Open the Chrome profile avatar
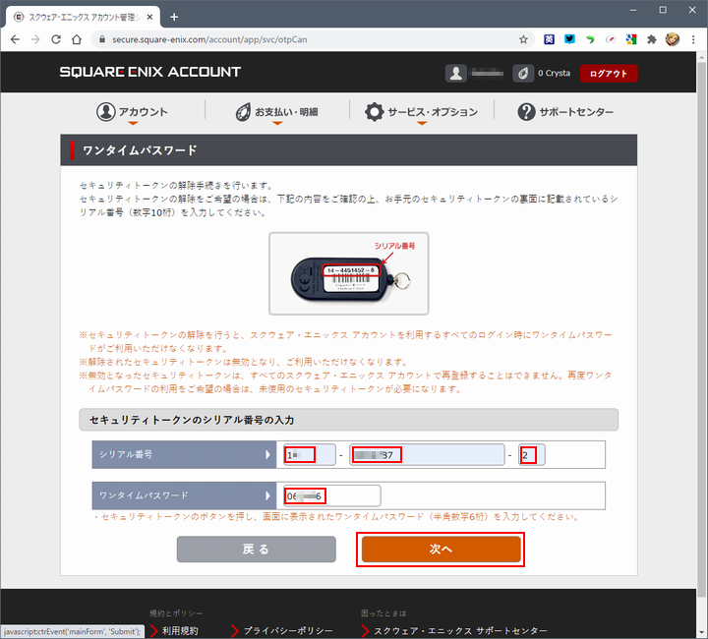This screenshot has width=708, height=639. (x=673, y=39)
